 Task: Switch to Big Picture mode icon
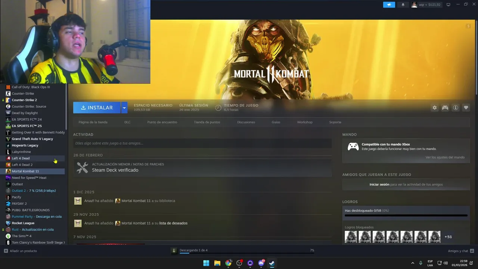[x=448, y=4]
